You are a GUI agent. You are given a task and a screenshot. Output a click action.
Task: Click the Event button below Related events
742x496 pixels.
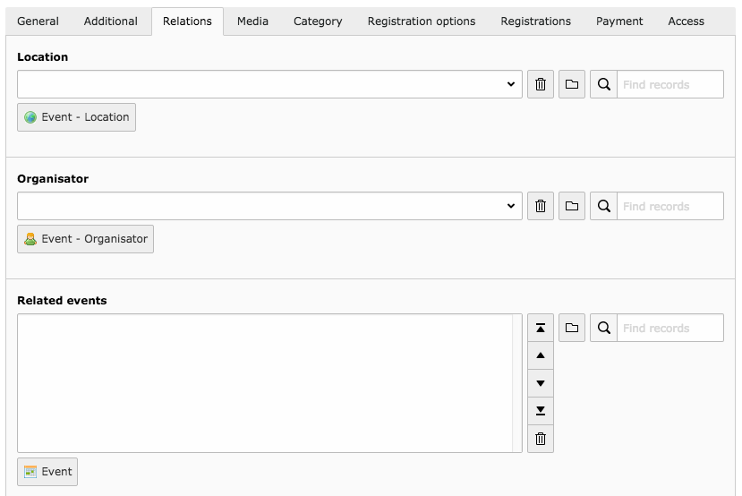[x=47, y=472]
